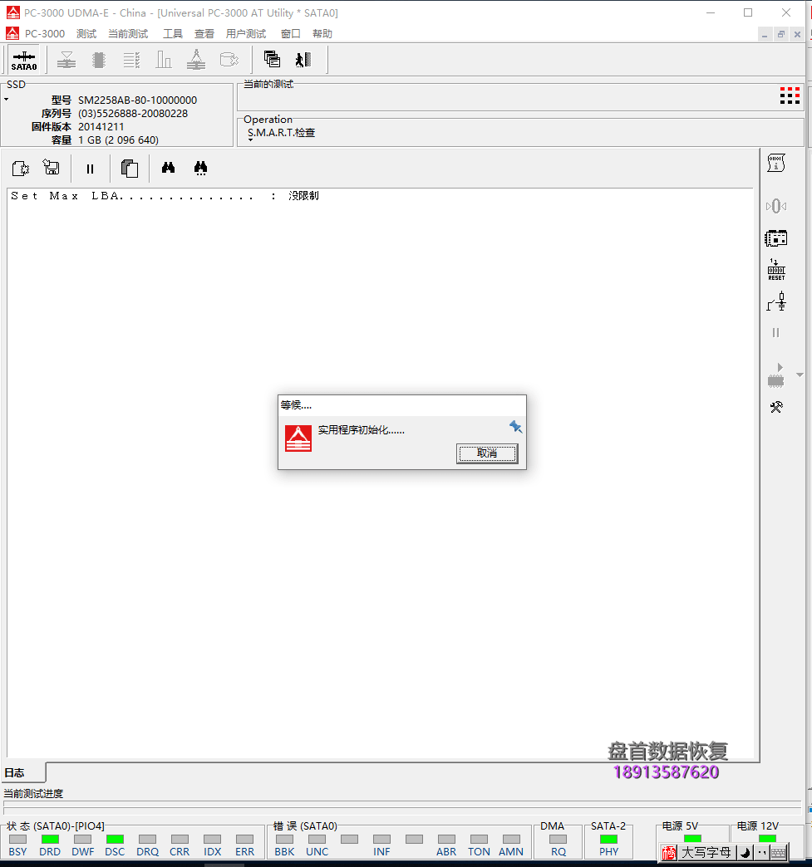This screenshot has height=867, width=812.
Task: Open the drive info scroll icon in sidebar
Action: [x=776, y=163]
